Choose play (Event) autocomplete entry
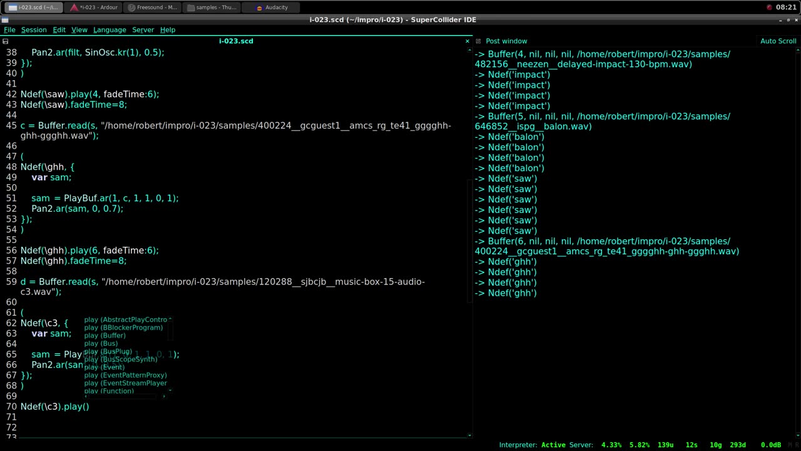This screenshot has height=451, width=801. coord(105,367)
